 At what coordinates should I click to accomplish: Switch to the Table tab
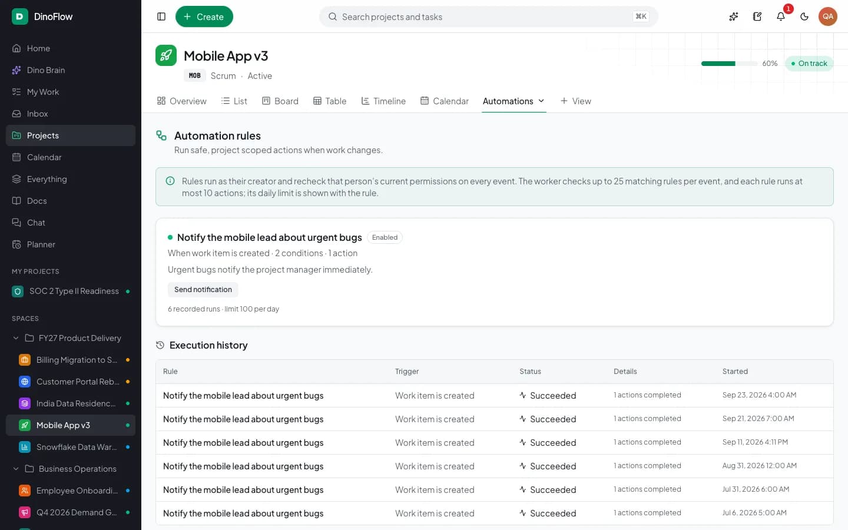pyautogui.click(x=330, y=101)
